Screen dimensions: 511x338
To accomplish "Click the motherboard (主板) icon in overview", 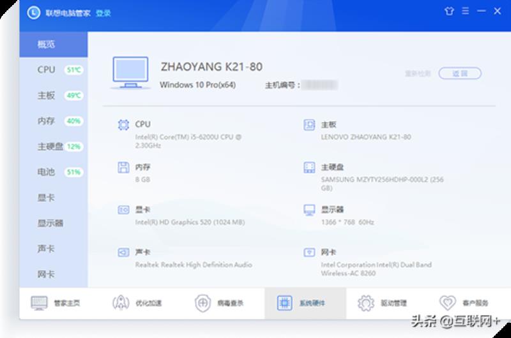I will point(309,125).
